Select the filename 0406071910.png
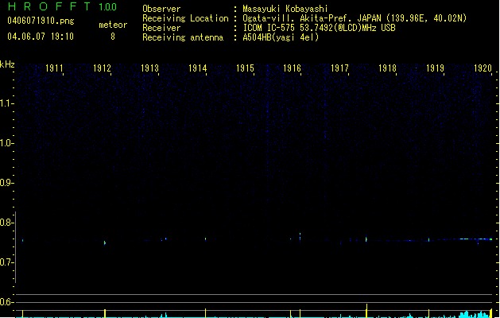 (41, 21)
